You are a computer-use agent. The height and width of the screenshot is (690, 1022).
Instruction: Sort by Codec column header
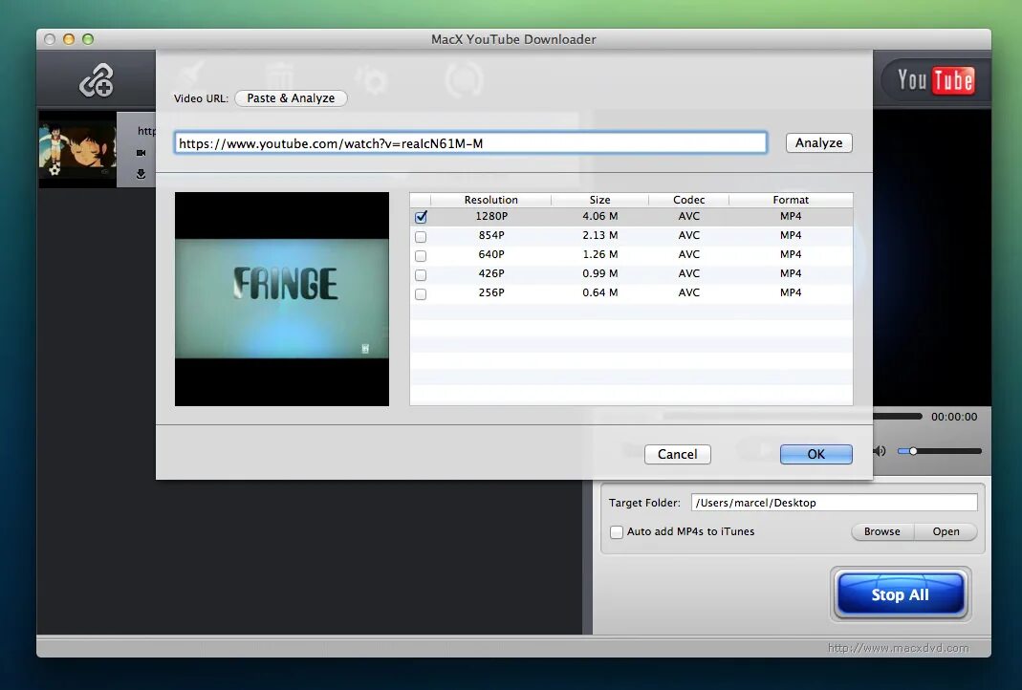tap(689, 200)
